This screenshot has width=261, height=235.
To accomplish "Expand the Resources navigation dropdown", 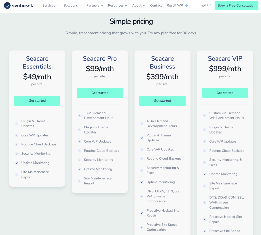I will coord(117,5).
